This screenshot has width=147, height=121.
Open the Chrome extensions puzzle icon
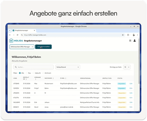pos(128,35)
